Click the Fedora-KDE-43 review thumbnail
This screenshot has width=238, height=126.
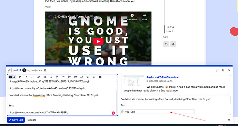coord(134,80)
